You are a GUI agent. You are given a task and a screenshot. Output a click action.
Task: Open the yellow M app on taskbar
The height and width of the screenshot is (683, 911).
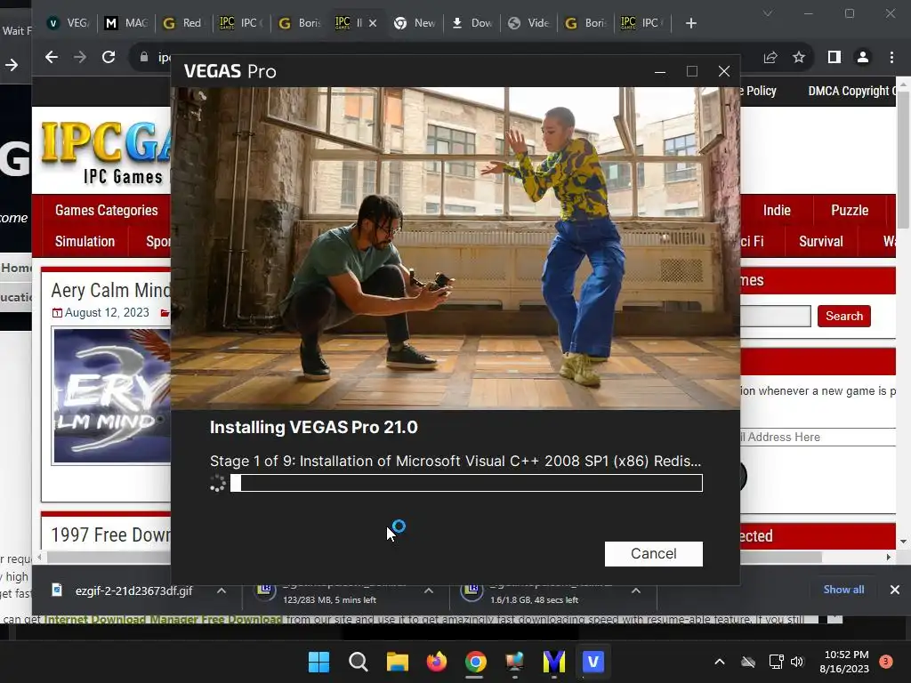[553, 662]
